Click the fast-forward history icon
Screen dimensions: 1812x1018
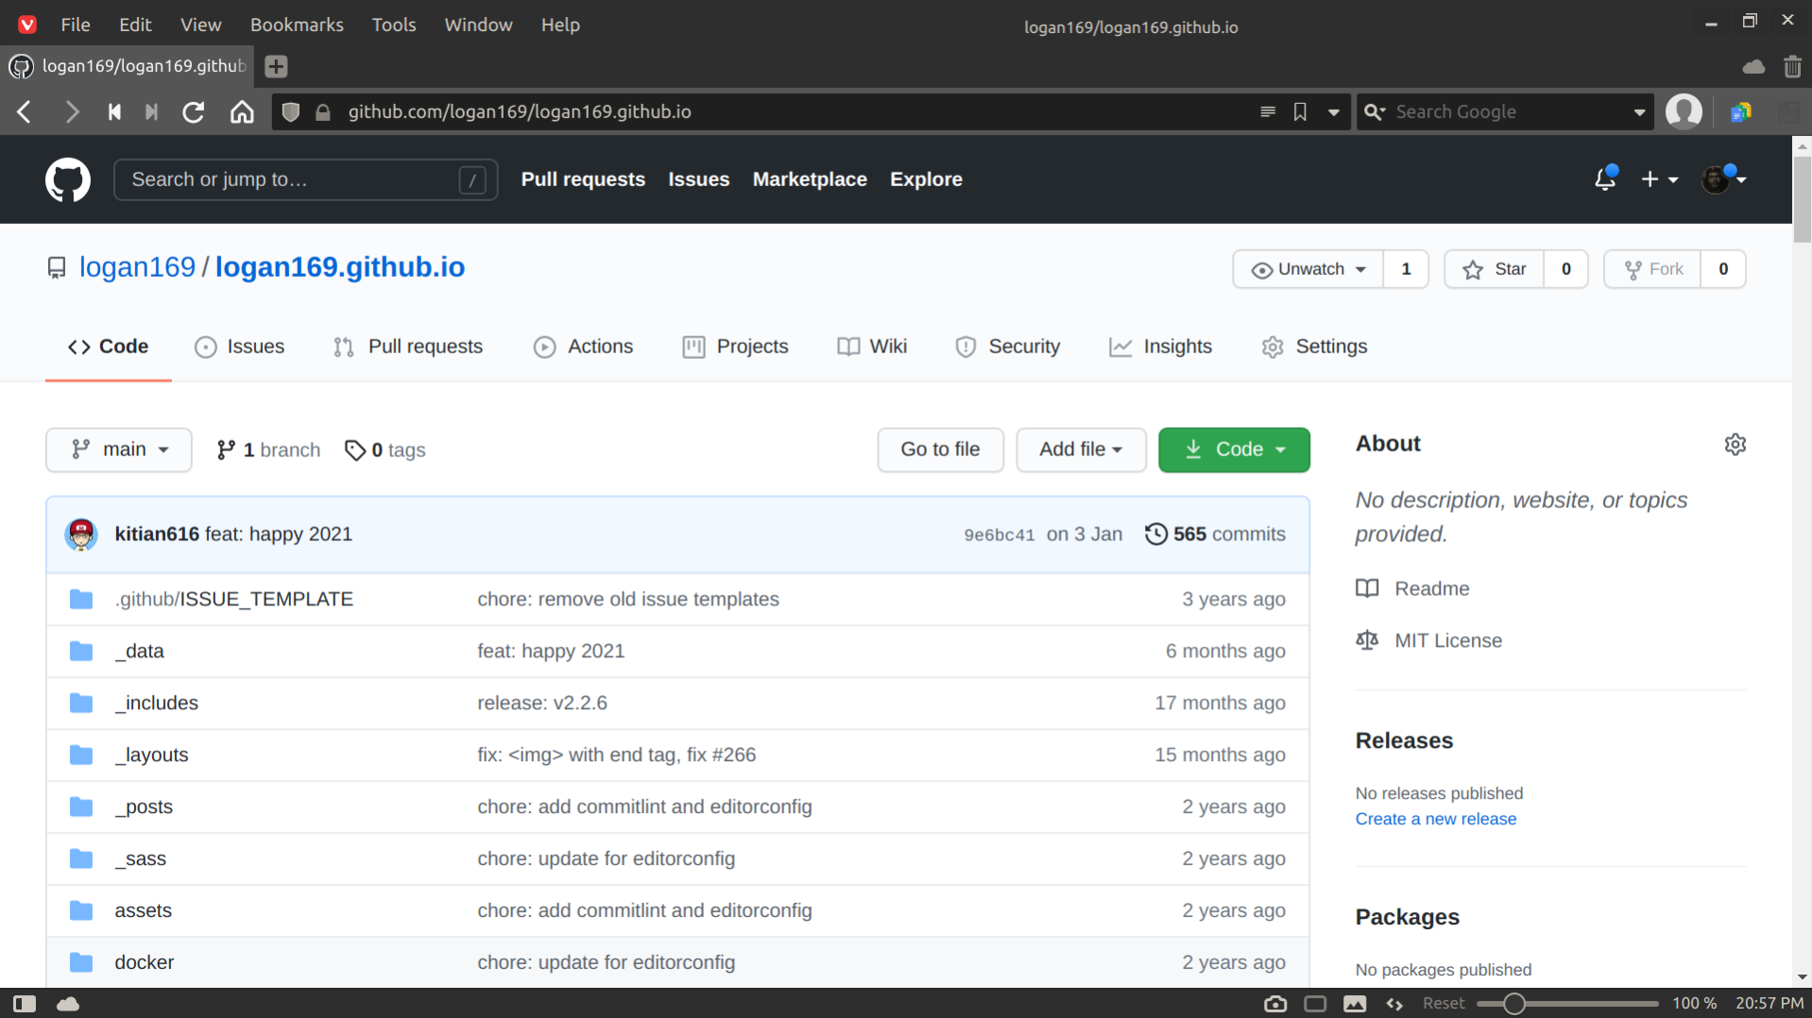151,112
